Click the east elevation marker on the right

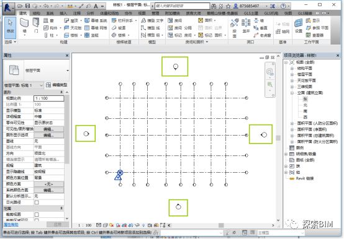point(264,135)
